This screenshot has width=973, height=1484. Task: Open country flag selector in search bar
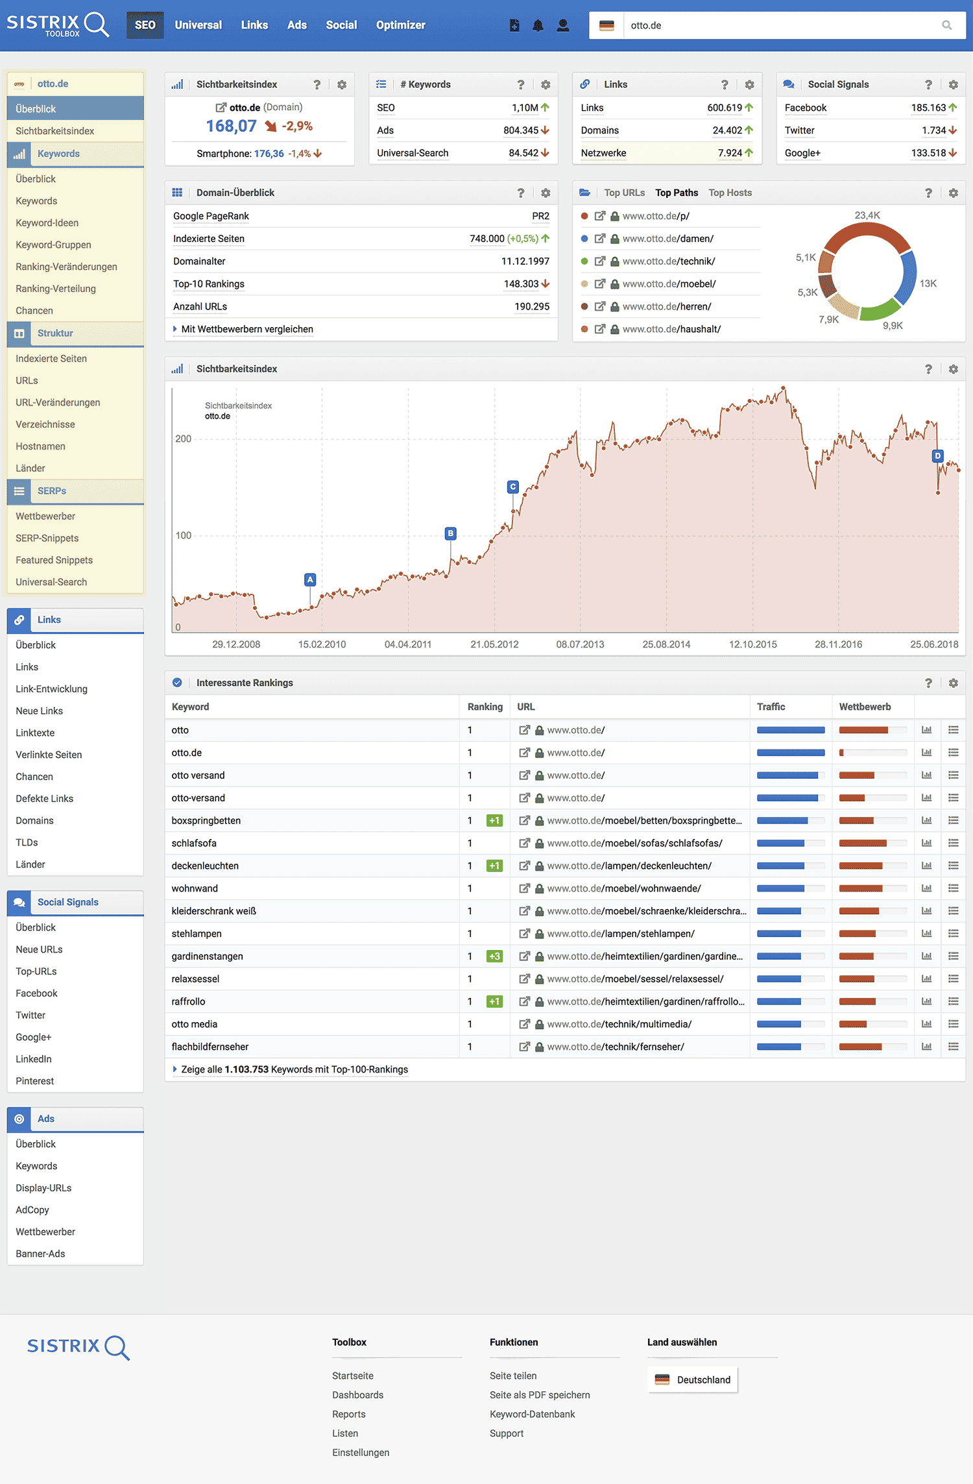[607, 25]
